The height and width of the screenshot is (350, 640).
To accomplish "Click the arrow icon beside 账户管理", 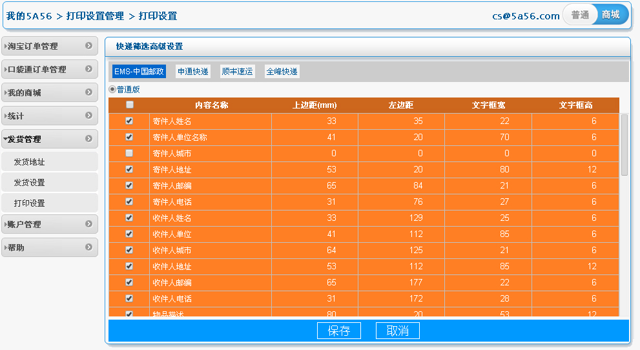I will 89,224.
